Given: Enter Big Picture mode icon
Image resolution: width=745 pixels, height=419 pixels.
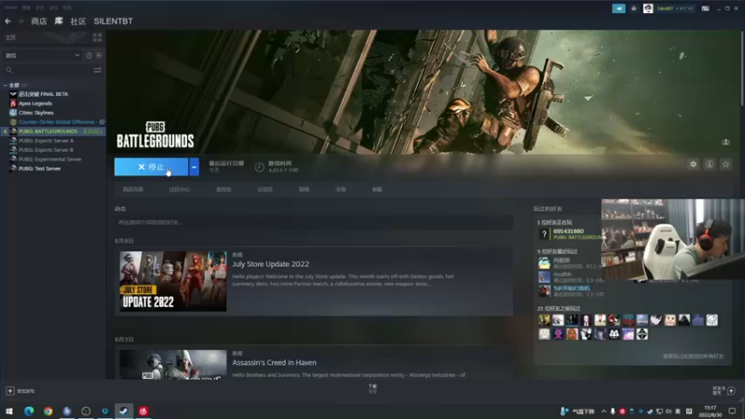Looking at the screenshot, I should [x=706, y=8].
